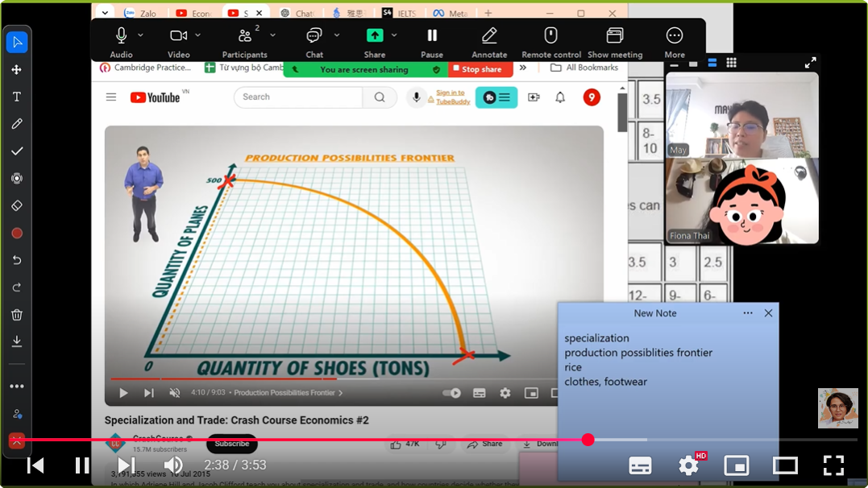Screen dimensions: 868x488
Task: Expand the Participants options arrow
Action: pos(272,35)
